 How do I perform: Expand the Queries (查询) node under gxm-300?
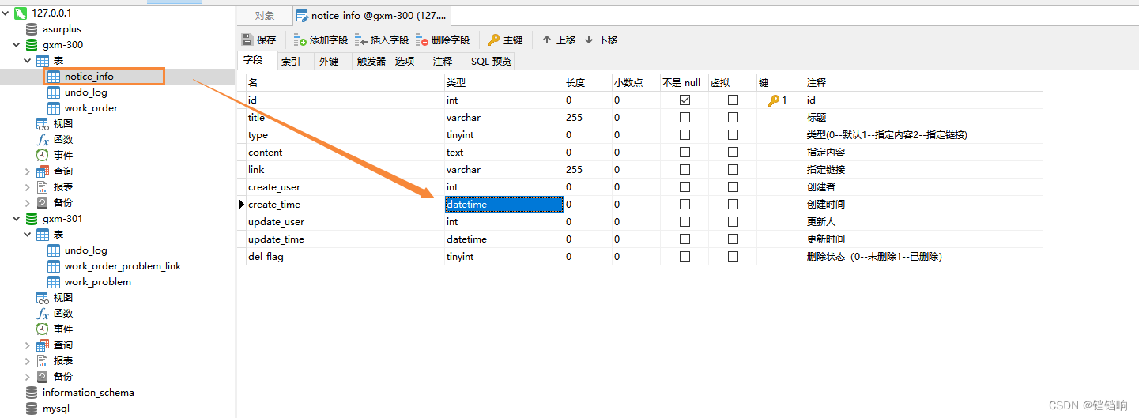28,171
